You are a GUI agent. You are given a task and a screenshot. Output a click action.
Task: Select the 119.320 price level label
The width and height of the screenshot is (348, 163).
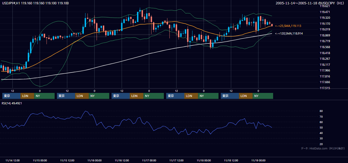click(x=325, y=18)
